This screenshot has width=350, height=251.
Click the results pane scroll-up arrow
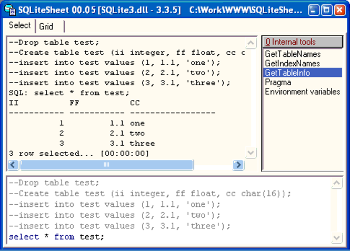251,43
